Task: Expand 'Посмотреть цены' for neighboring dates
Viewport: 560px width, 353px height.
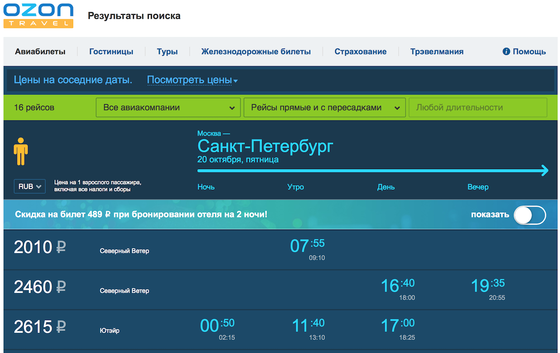Action: 192,80
